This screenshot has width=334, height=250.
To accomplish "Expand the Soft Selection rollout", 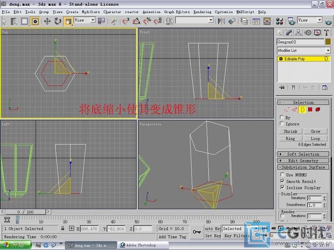I will pyautogui.click(x=303, y=154).
